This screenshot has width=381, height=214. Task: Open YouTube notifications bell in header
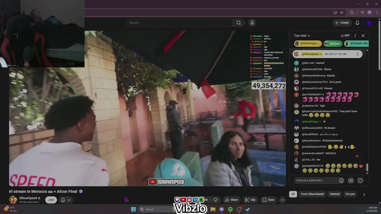pos(357,23)
